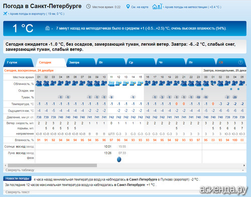Open the help question mark icon on tabs
The height and width of the screenshot is (197, 251).
click(240, 62)
